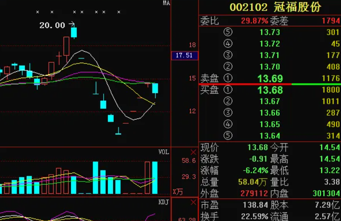The image size is (341, 221).
Task: Click the 最高 14.54 value
Action: [329, 159]
